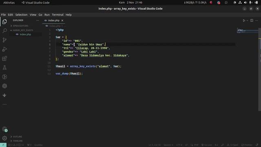Open the Terminal menu
Viewport: 261px width, 147px height.
tap(58, 15)
